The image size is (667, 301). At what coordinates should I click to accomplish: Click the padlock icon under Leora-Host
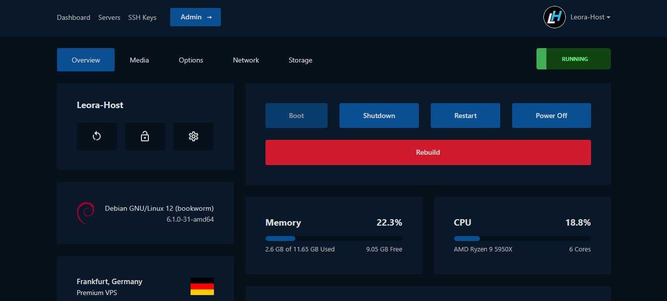(145, 136)
